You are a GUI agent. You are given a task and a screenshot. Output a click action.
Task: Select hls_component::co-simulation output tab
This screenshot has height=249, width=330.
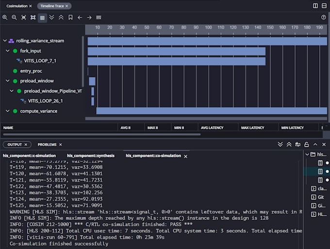pyautogui.click(x=153, y=156)
